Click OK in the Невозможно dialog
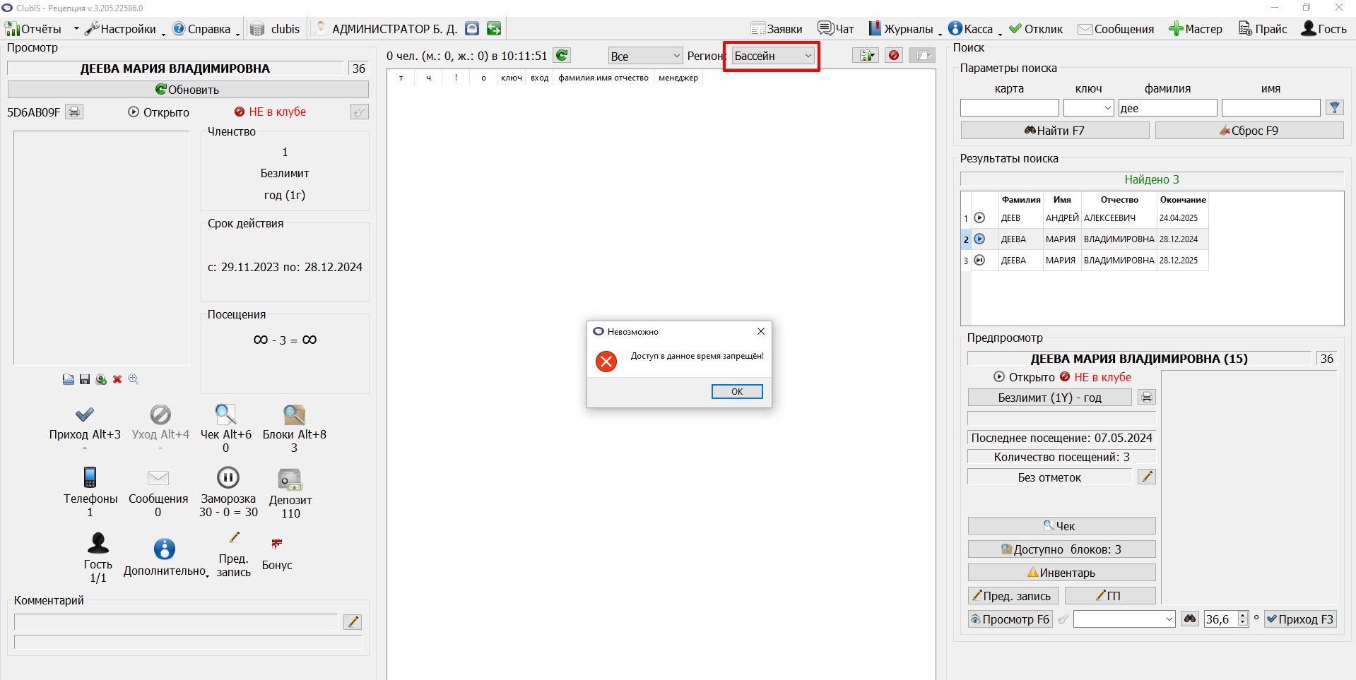 tap(737, 391)
